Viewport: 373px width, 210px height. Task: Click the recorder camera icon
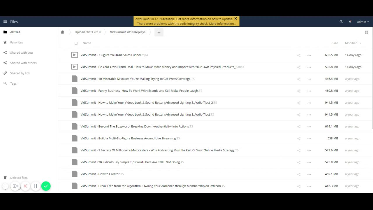pos(15,186)
